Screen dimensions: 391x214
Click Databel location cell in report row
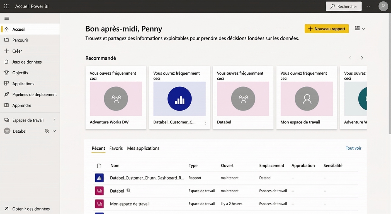[x=265, y=178]
